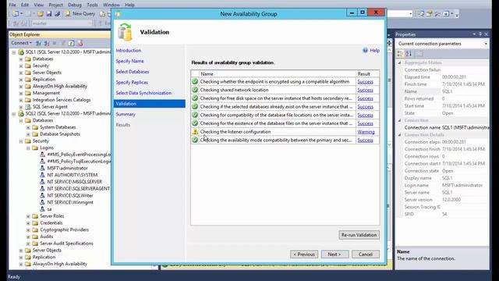Open Success link for shared network location
499x281 pixels.
coord(365,90)
